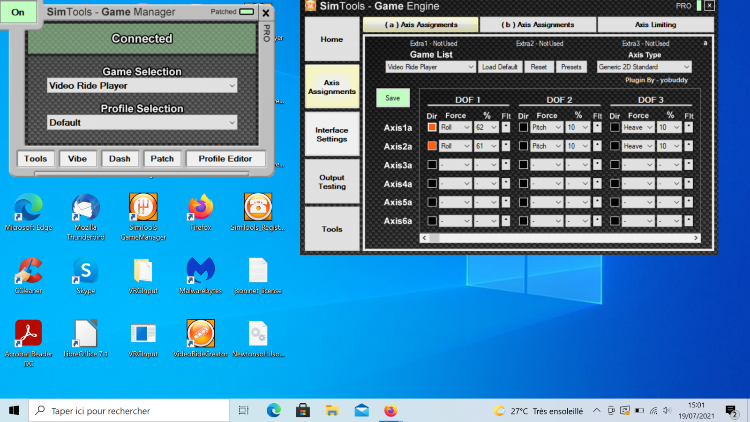Expand Game Selection dropdown in Game Manager

(232, 85)
